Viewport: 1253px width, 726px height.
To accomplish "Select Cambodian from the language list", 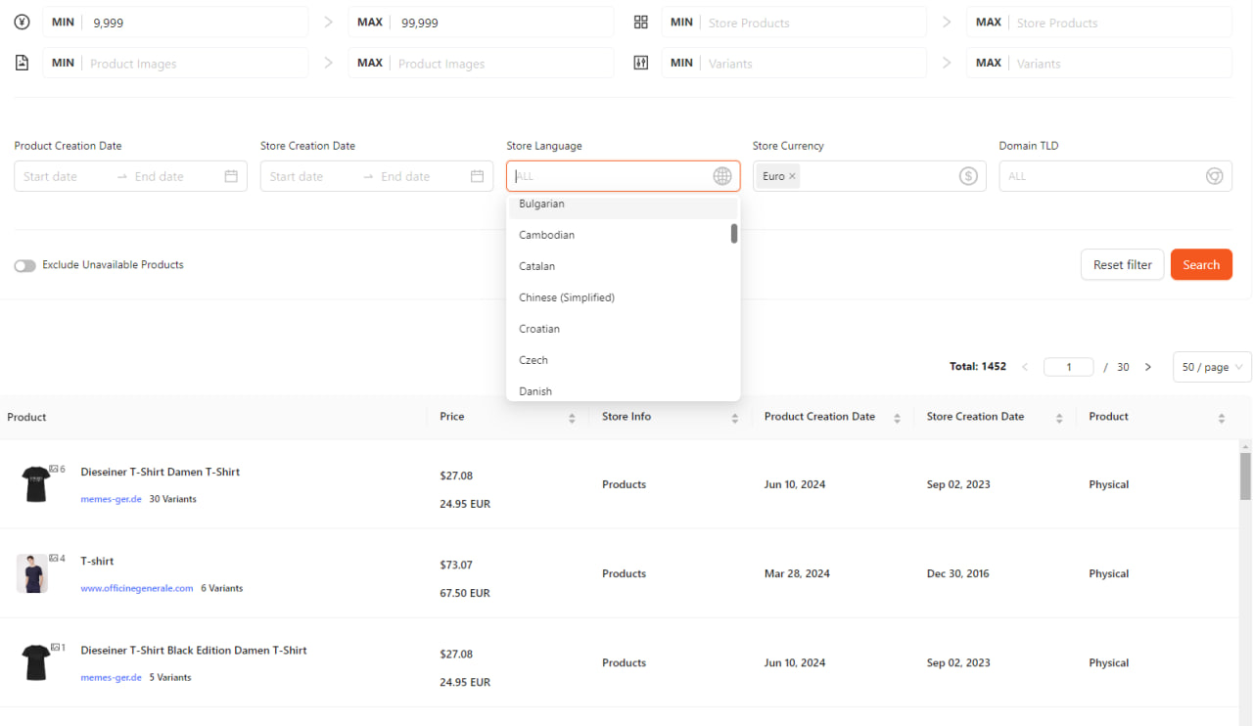I will coord(623,235).
